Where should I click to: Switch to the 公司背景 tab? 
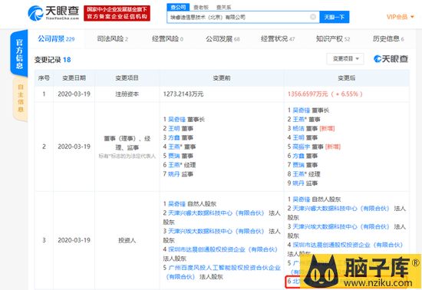pyautogui.click(x=56, y=39)
